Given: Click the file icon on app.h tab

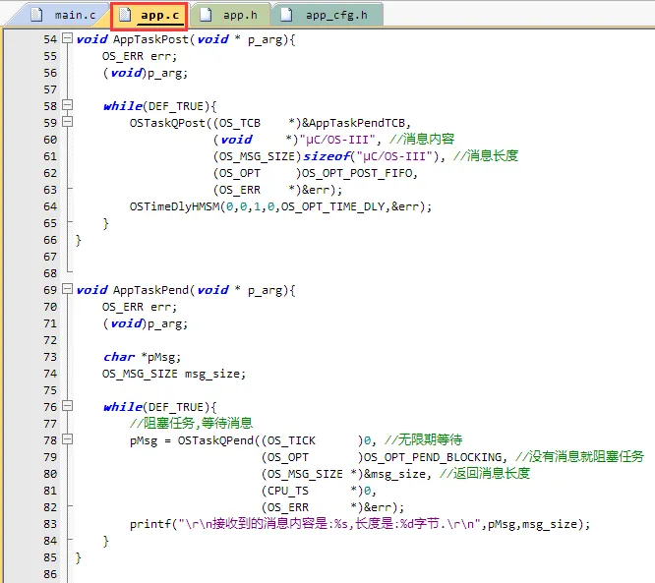Looking at the screenshot, I should point(207,14).
